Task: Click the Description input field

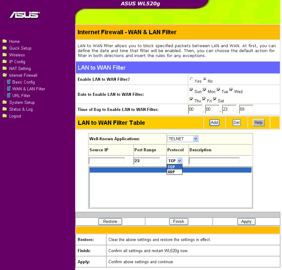Action: [215, 161]
